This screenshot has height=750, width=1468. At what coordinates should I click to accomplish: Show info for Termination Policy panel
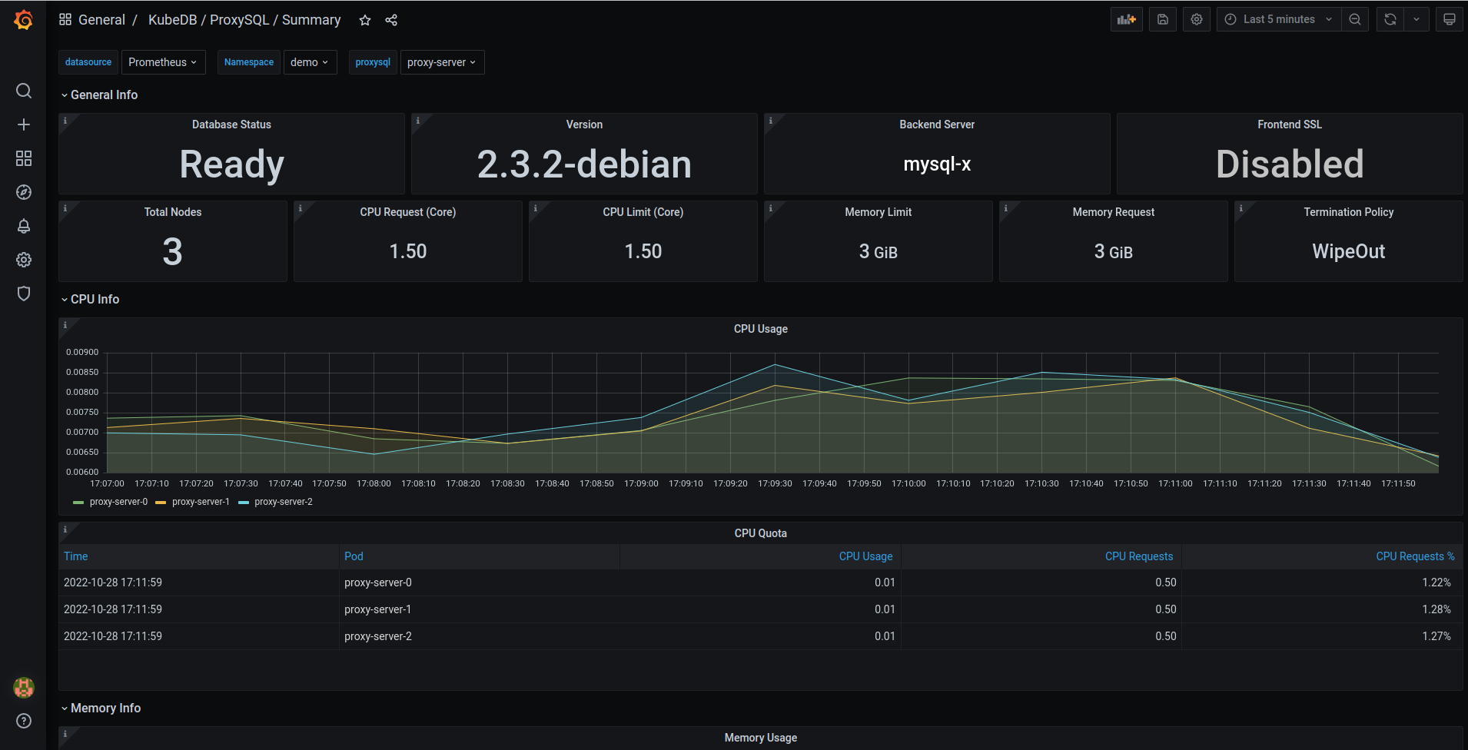(x=1241, y=208)
